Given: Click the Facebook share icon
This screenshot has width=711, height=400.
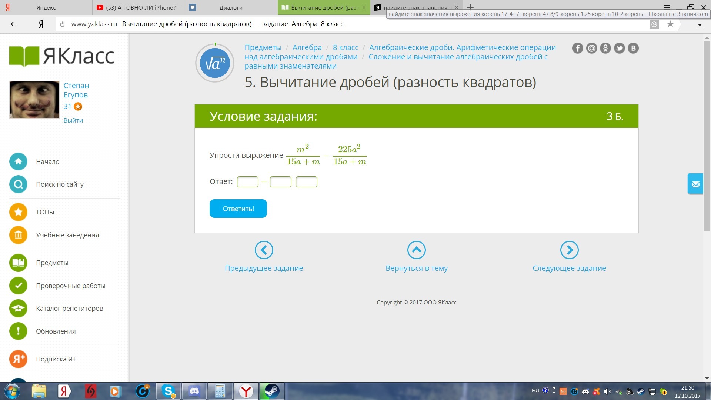Looking at the screenshot, I should pyautogui.click(x=577, y=48).
